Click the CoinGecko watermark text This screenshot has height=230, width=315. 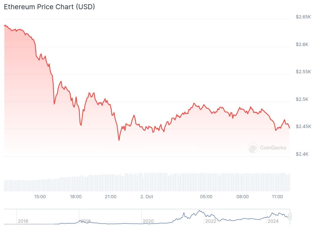(273, 148)
